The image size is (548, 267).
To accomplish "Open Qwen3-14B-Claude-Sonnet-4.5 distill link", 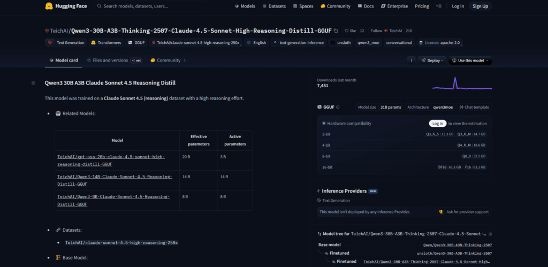I will click(x=115, y=180).
